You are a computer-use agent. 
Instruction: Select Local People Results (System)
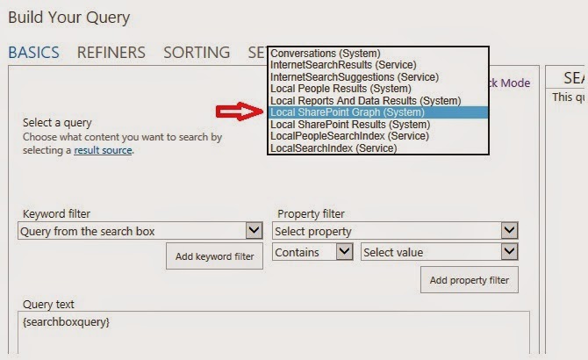click(378, 89)
